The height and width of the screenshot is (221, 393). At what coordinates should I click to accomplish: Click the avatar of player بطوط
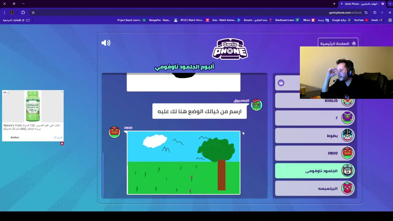(x=347, y=135)
